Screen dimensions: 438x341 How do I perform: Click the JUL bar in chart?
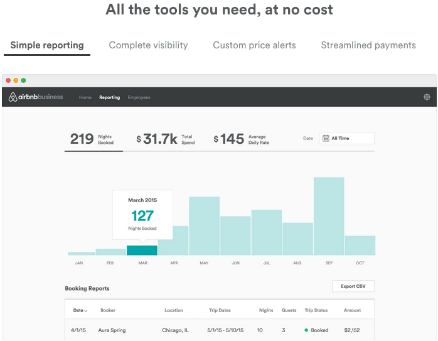(x=267, y=232)
